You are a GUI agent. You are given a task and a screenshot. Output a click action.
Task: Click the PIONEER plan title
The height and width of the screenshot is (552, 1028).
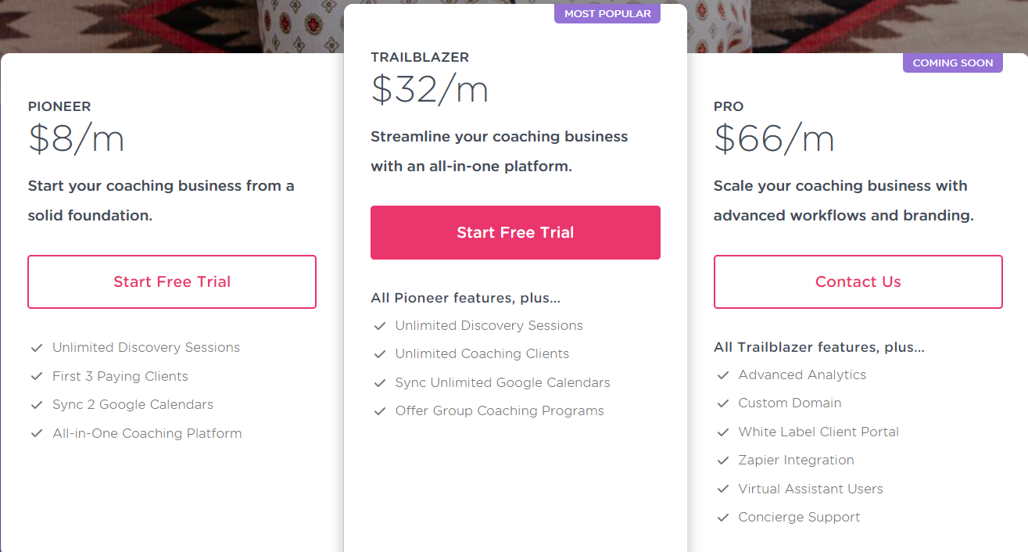59,106
